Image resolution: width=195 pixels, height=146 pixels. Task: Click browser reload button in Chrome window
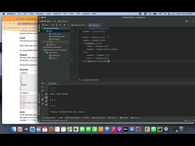pyautogui.click(x=14, y=24)
